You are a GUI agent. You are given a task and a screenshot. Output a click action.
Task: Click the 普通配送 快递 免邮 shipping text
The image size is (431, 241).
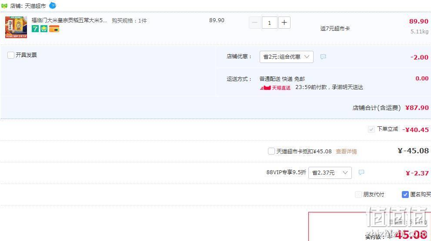tap(282, 79)
